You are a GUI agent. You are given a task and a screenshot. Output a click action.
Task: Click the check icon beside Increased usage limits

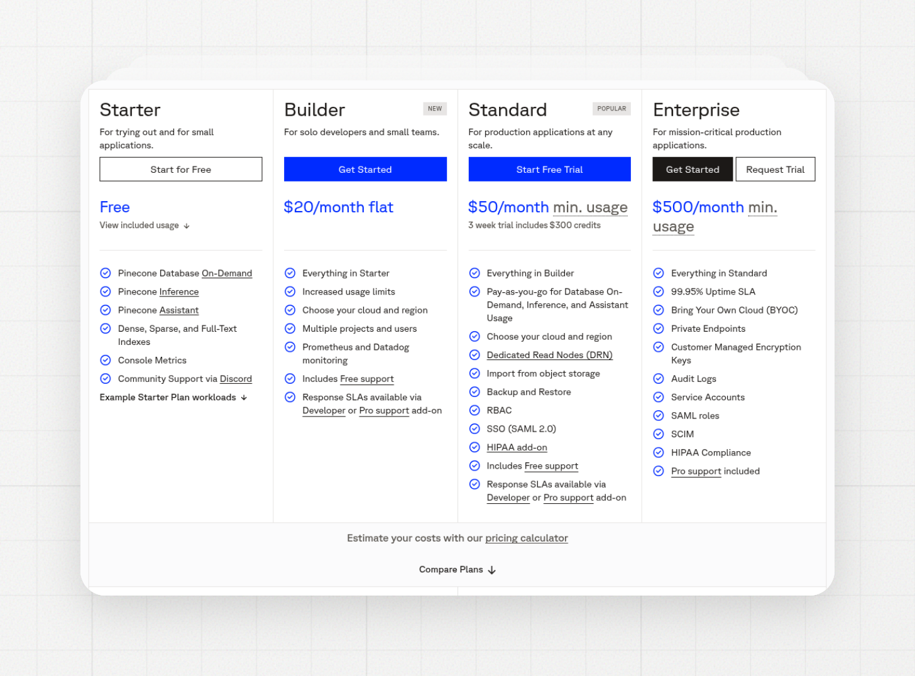[x=290, y=292]
